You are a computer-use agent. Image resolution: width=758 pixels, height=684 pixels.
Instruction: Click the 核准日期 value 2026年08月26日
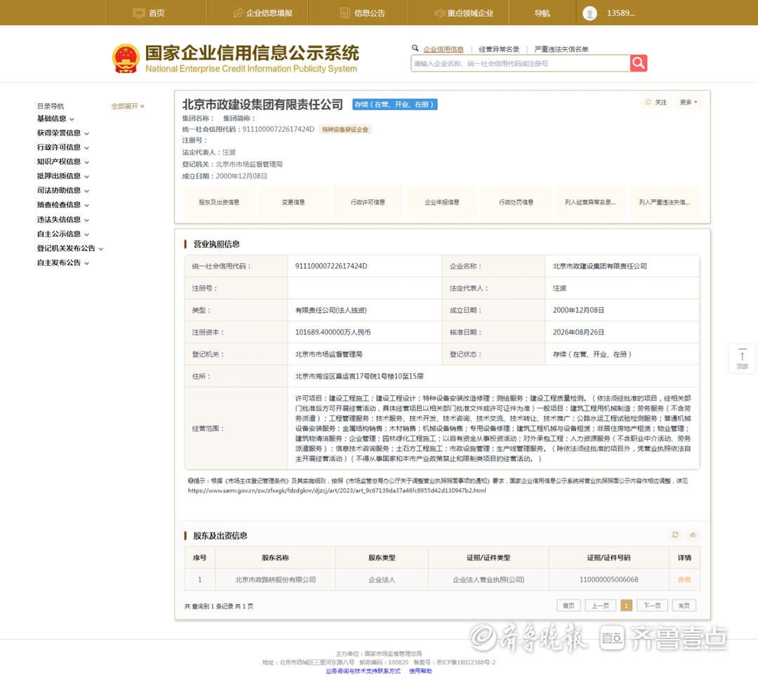point(578,333)
